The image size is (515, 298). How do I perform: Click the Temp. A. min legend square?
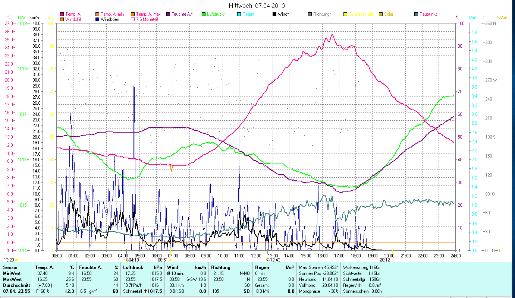point(97,14)
